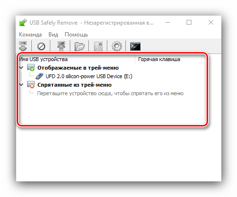Maximize the USB Safely Remove window

click(x=189, y=22)
